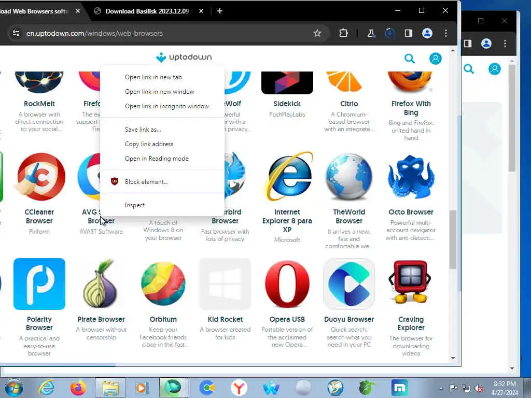Viewport: 531px width, 398px height.
Task: Click the Uptodown user account icon
Action: [x=435, y=59]
